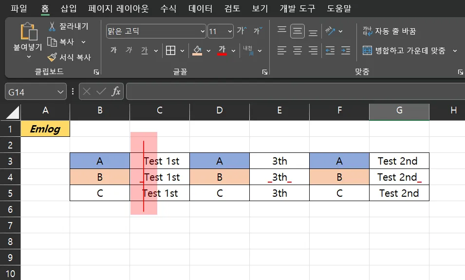The image size is (465, 280).
Task: Apply fill color using the paint bucket
Action: (x=197, y=51)
